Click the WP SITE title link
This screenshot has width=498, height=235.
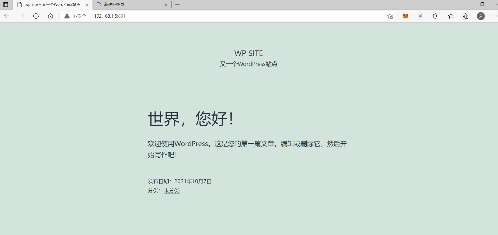[x=248, y=53]
